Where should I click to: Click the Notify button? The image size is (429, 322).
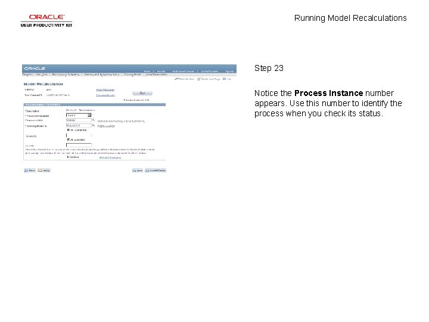[x=44, y=171]
